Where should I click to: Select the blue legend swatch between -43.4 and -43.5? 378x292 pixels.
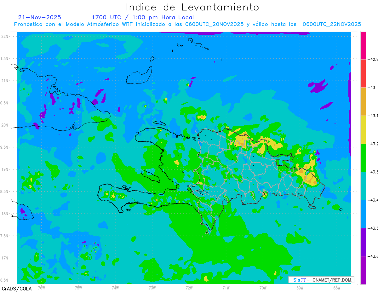(x=363, y=214)
